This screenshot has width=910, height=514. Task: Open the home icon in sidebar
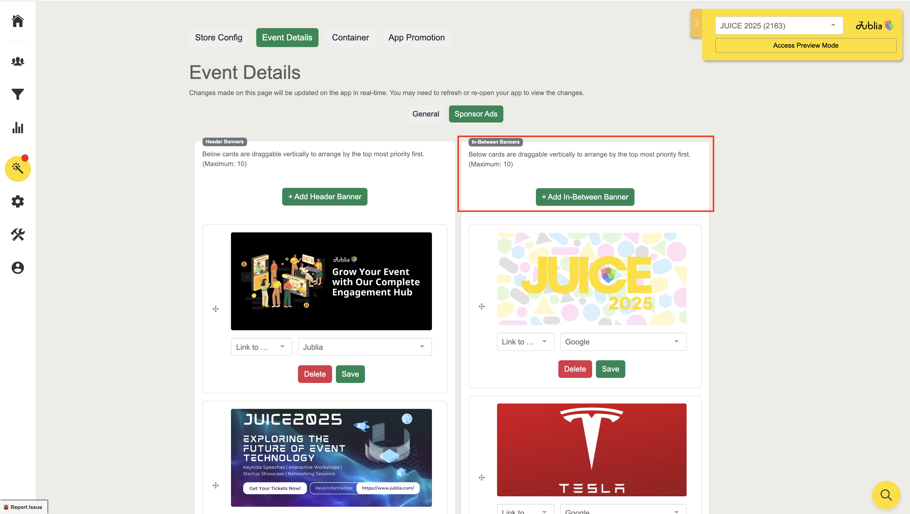pos(18,21)
